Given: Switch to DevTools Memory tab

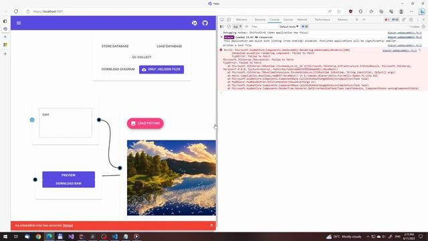Looking at the screenshot, I should [x=342, y=19].
